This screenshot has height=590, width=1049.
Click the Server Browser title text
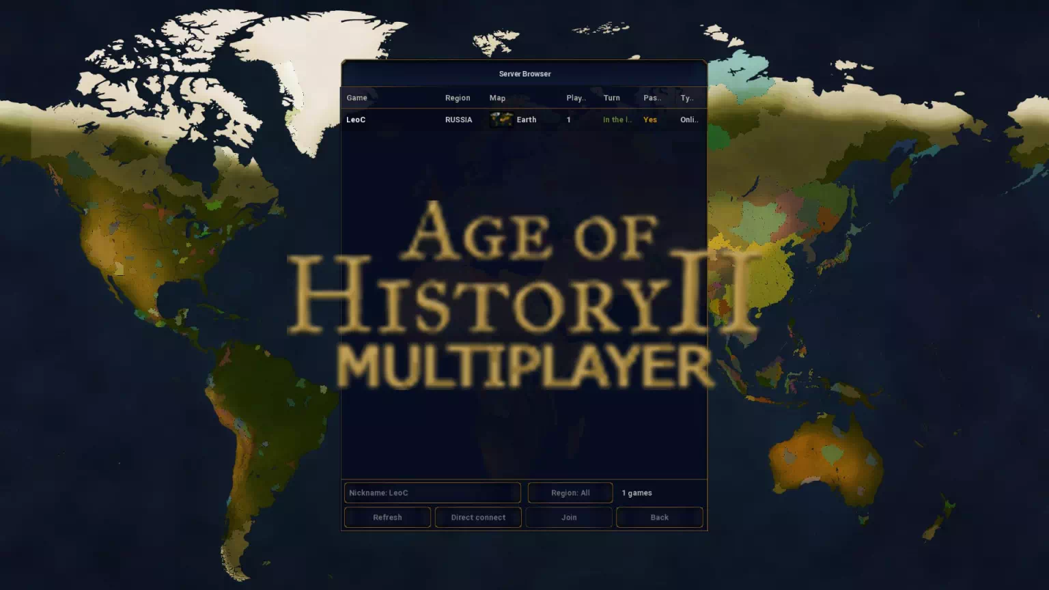[x=524, y=74]
